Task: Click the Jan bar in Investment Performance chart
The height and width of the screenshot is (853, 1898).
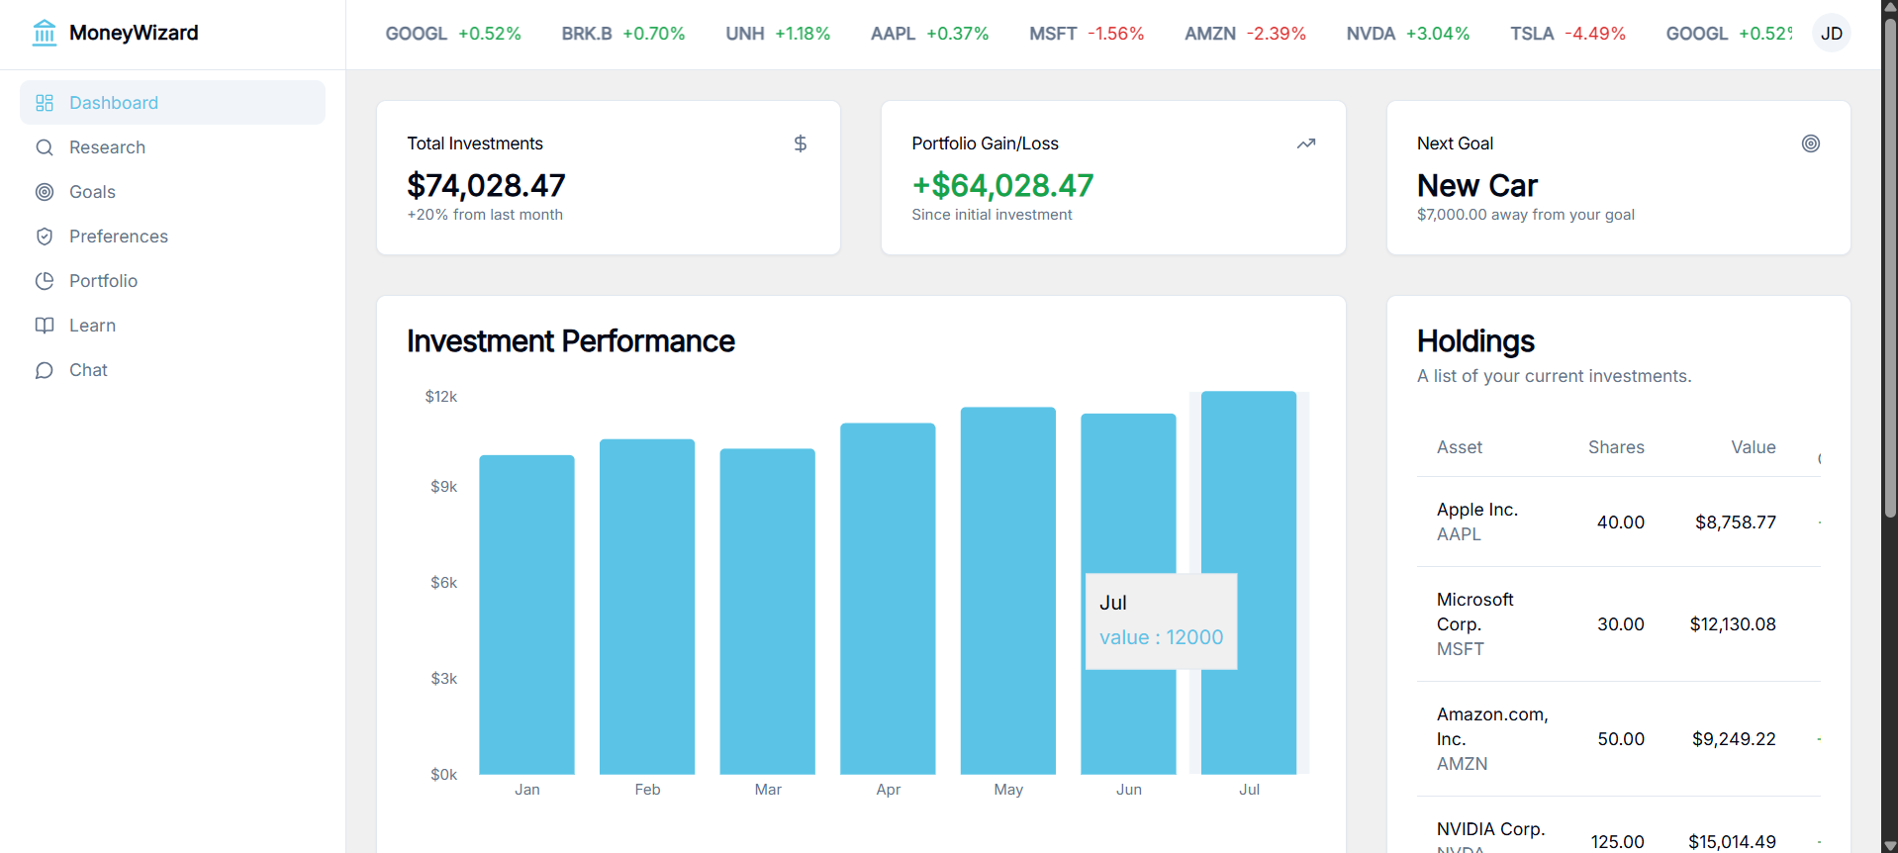Action: click(526, 615)
